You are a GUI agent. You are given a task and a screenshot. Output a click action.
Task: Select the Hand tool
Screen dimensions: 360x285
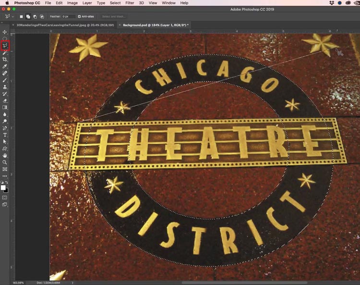(5, 156)
